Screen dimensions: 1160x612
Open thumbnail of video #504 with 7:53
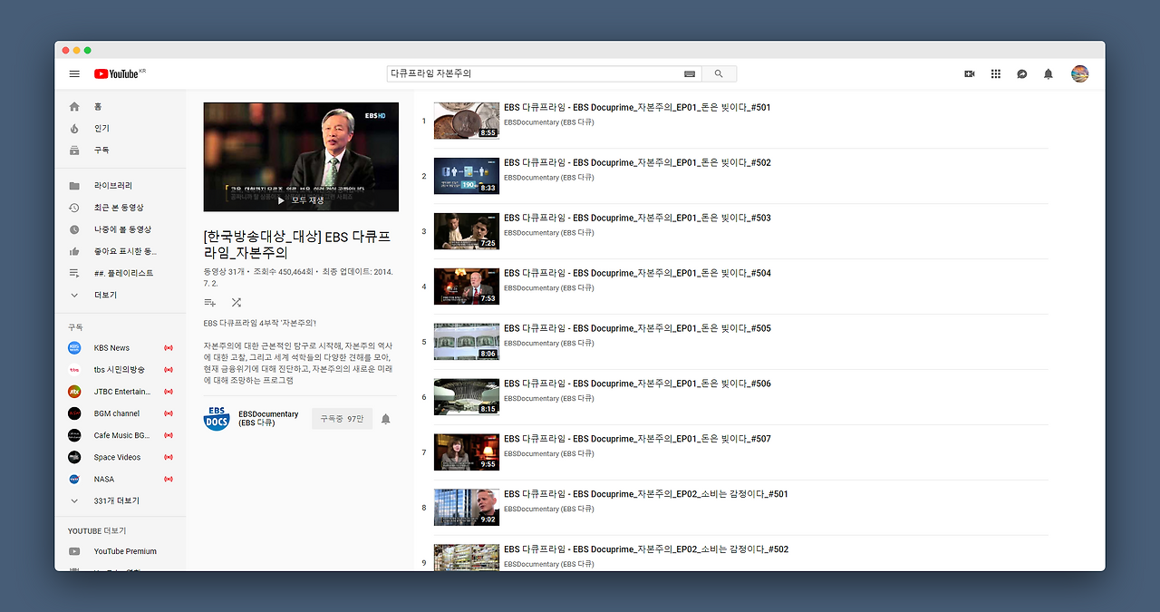[467, 287]
